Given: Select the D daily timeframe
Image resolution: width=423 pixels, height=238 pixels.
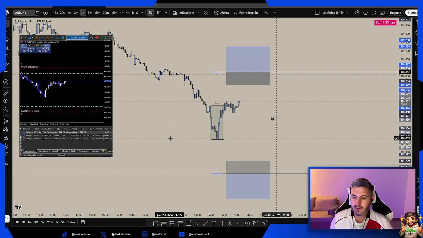Looking at the screenshot, I should 133,13.
